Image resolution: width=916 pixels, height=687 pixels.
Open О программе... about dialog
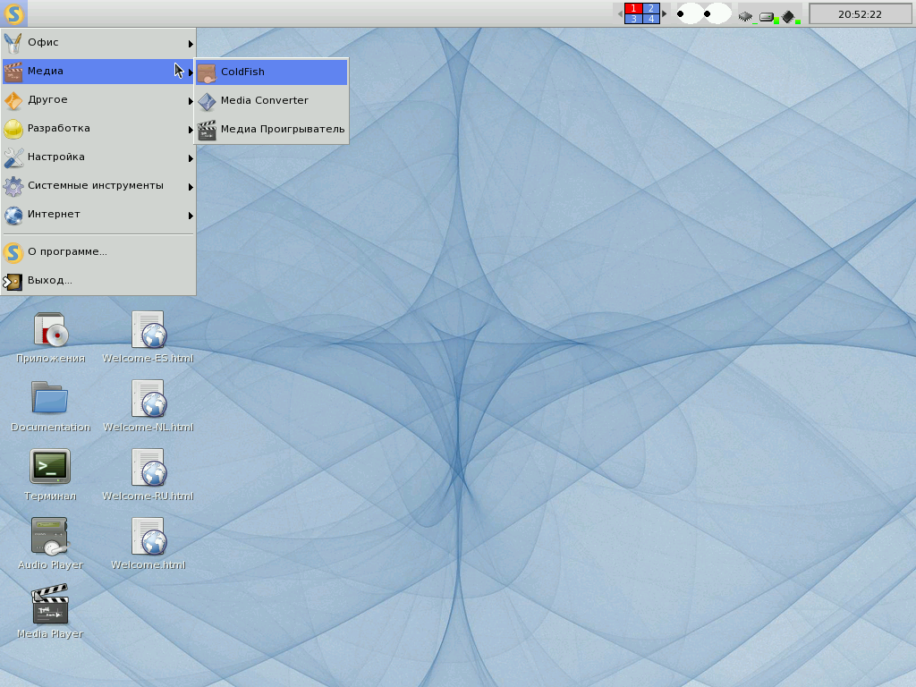point(67,251)
